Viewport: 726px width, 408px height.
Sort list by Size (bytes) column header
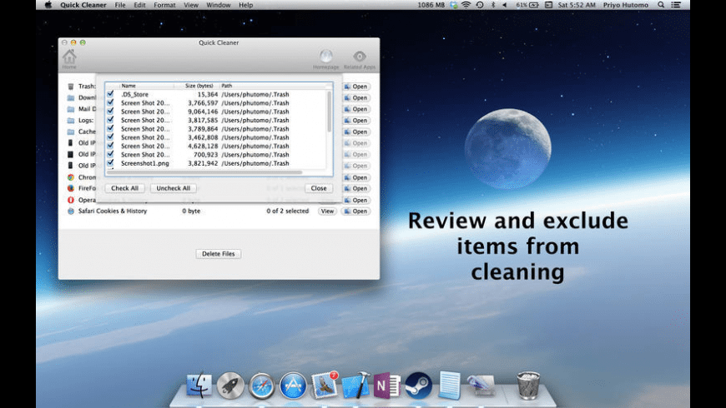click(199, 86)
